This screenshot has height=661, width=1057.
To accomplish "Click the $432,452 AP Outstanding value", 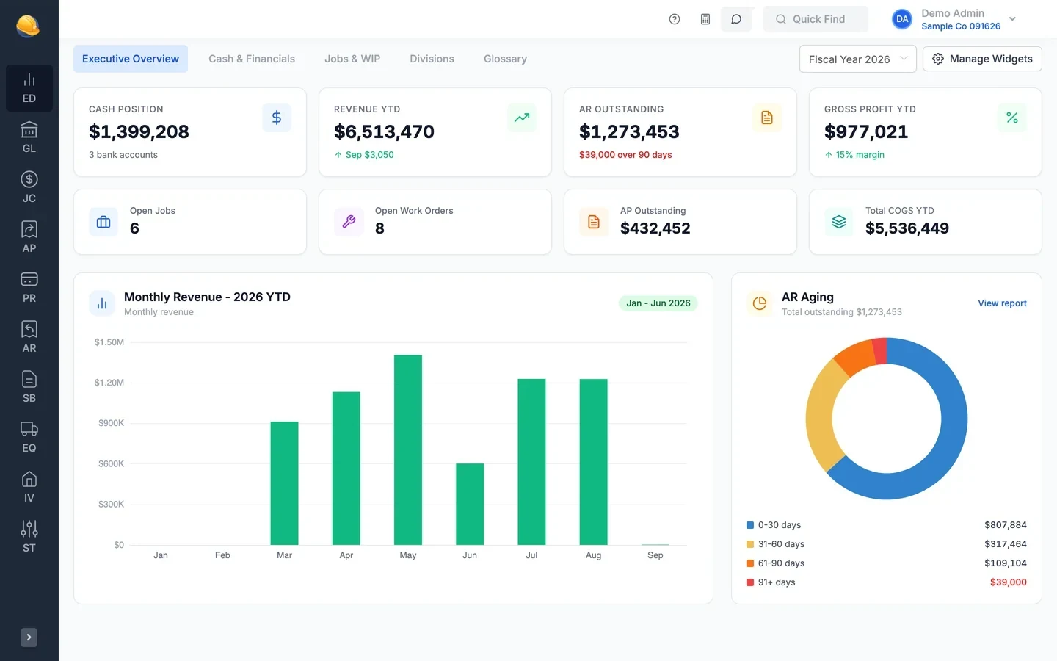I will point(655,228).
